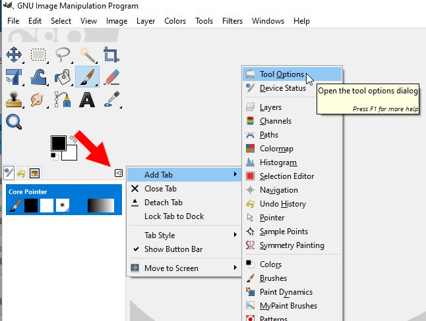Select the Zoom magnifier tool
Image resolution: width=426 pixels, height=321 pixels.
click(x=14, y=122)
